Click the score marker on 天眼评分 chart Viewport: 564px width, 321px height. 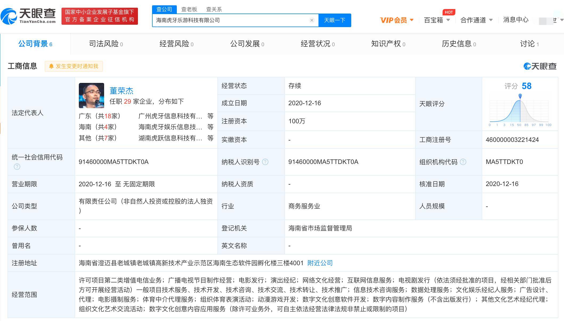pos(520,96)
